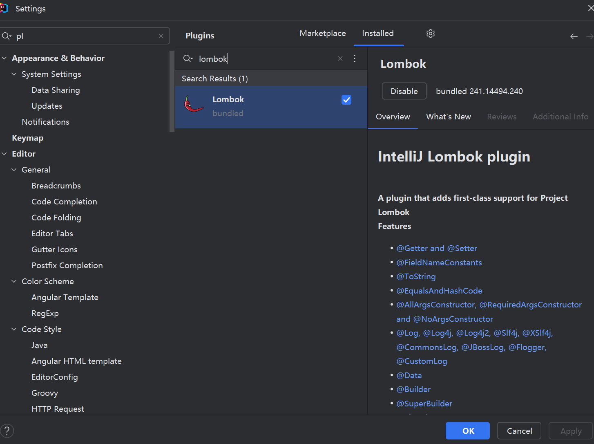Open Postfix Completion settings
Viewport: 594px width, 444px height.
point(67,265)
